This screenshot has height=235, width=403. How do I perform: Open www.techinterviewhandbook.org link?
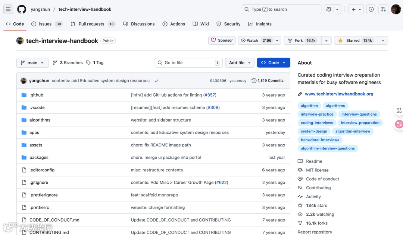pos(339,94)
